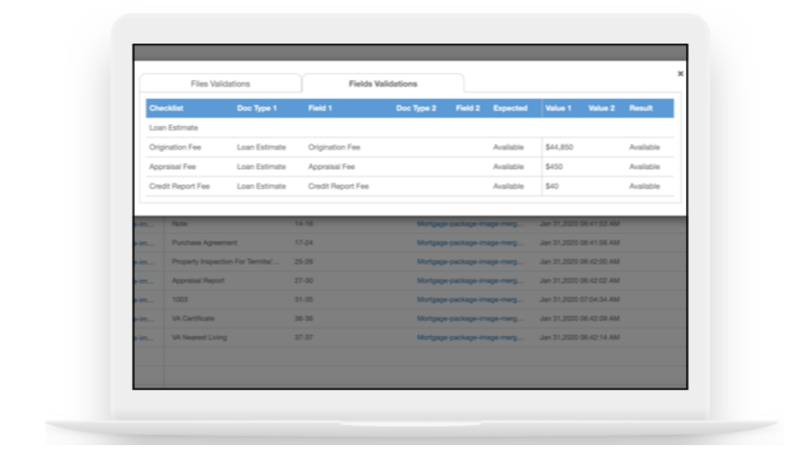Click the $450 value cell
The width and height of the screenshot is (804, 452).
tap(555, 167)
